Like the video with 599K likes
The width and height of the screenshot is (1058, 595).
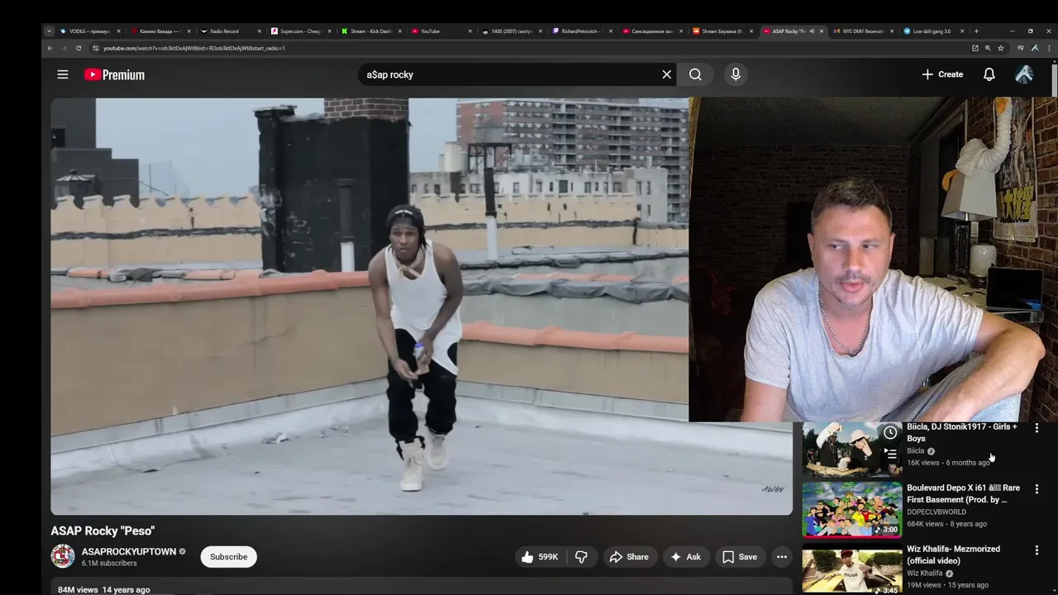[539, 557]
